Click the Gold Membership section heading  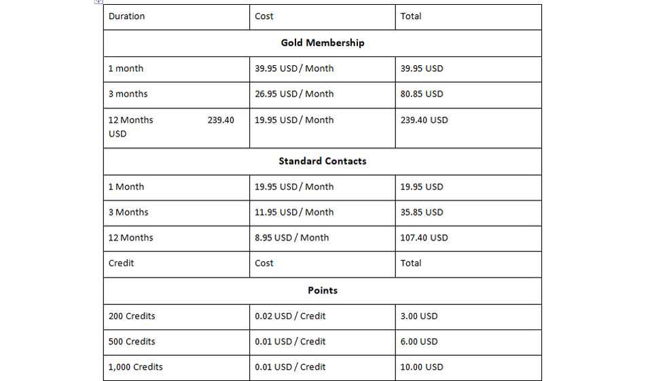pyautogui.click(x=322, y=43)
